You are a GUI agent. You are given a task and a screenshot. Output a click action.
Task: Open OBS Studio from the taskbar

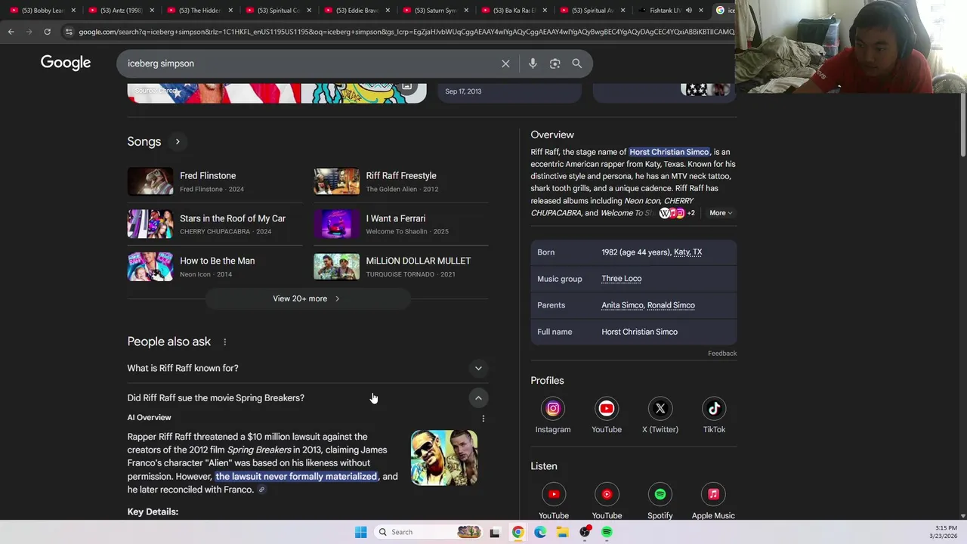coord(585,532)
